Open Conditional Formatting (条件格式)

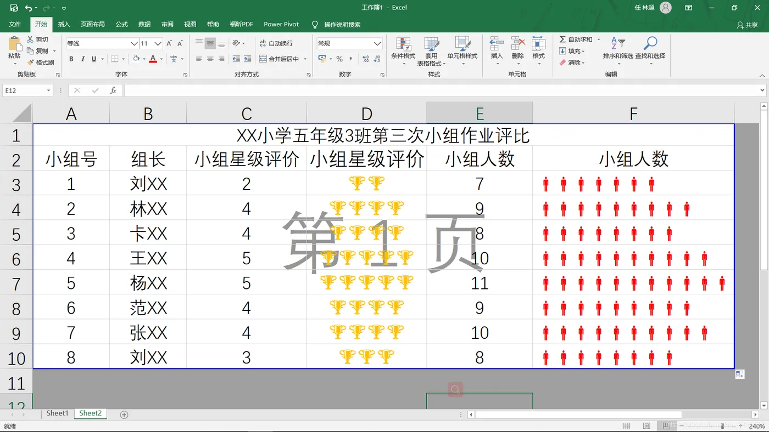tap(403, 52)
